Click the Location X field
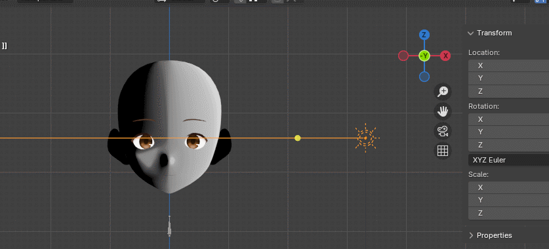 pos(509,66)
